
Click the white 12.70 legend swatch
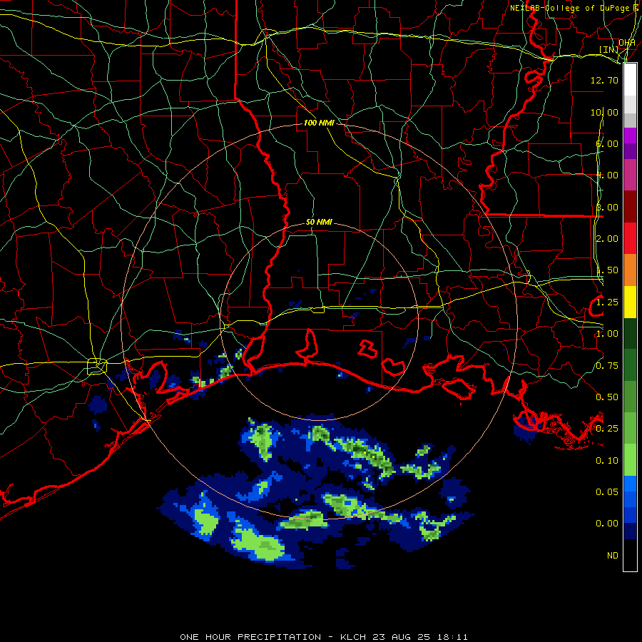[x=630, y=80]
